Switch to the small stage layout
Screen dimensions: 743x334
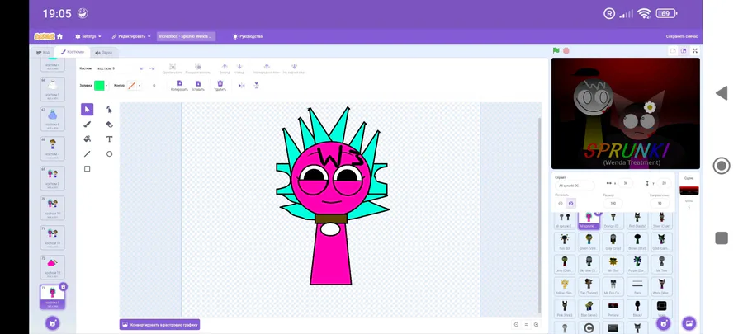click(x=673, y=50)
